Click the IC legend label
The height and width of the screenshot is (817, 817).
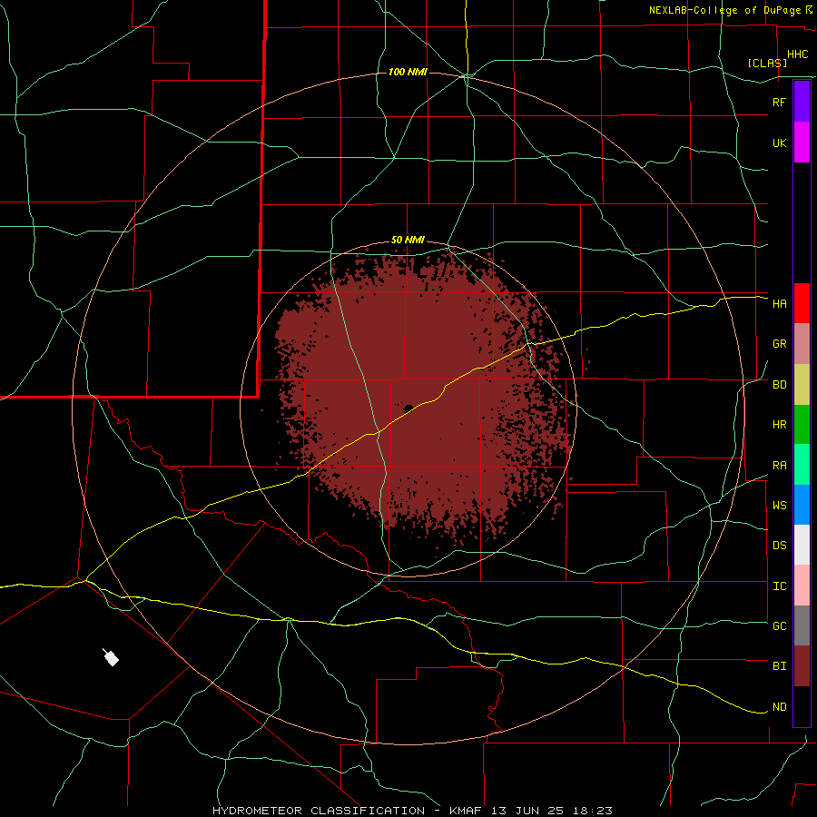pyautogui.click(x=779, y=586)
